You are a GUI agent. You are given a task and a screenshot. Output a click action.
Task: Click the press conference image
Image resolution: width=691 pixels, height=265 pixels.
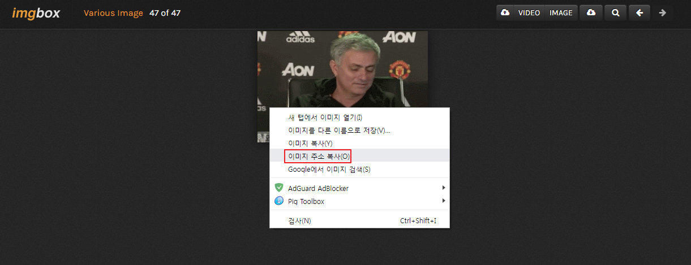342,69
